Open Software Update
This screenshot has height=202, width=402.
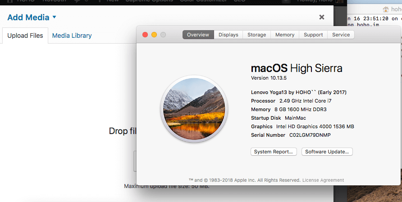pos(327,152)
